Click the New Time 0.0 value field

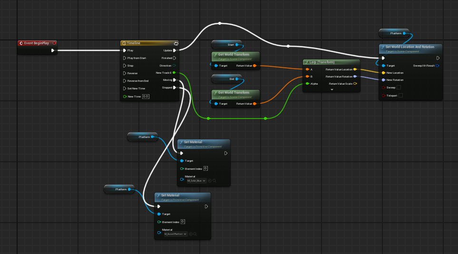click(146, 97)
